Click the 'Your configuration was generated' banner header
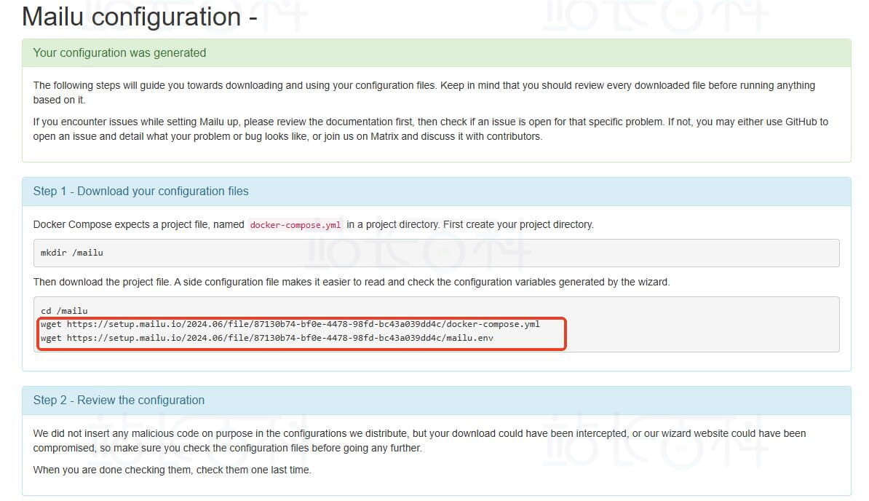 click(436, 53)
